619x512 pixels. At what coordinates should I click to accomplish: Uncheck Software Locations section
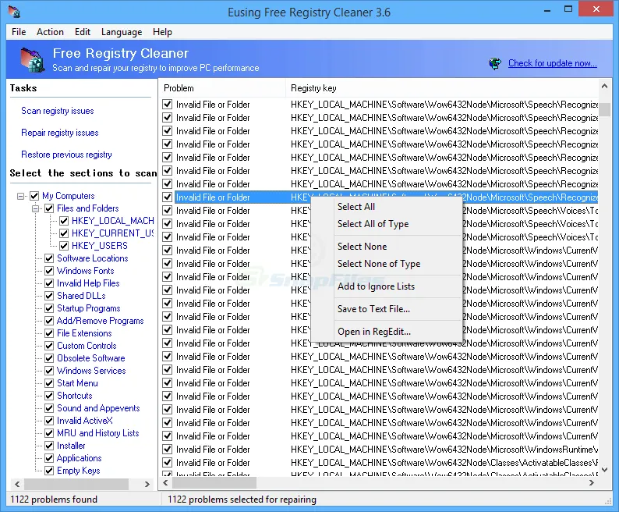coord(49,258)
